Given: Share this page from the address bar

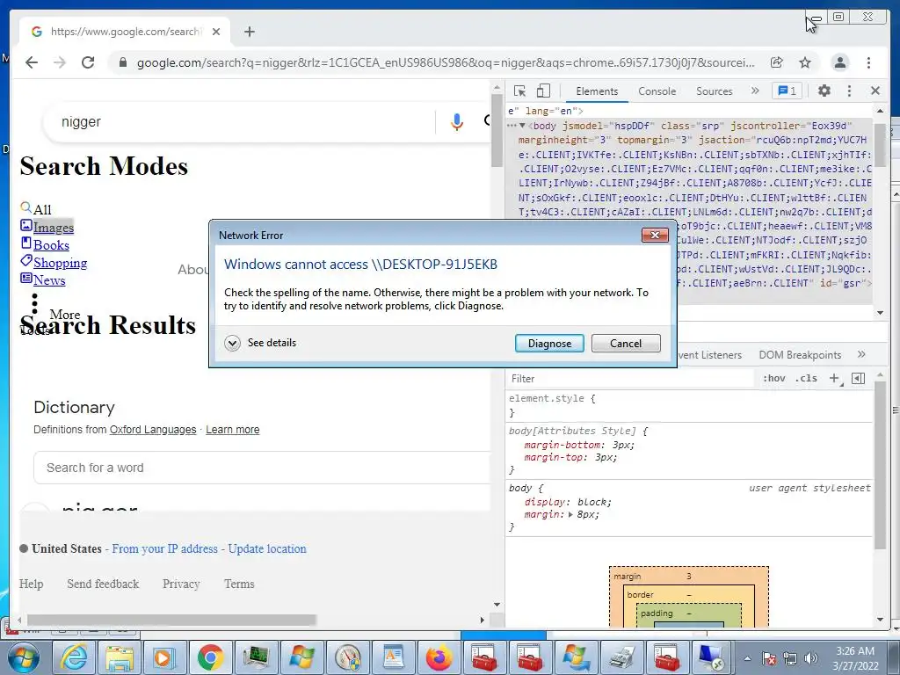Looking at the screenshot, I should [x=777, y=62].
